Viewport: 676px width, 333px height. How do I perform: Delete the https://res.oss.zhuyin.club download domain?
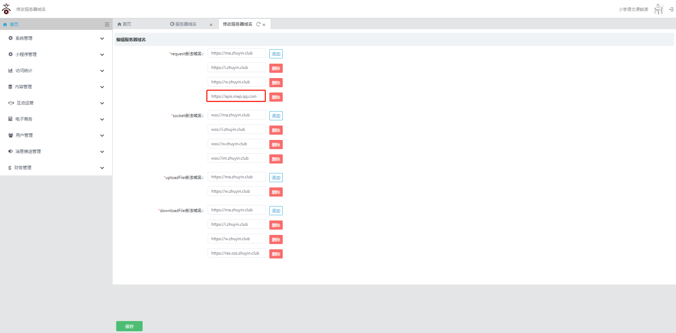pyautogui.click(x=276, y=254)
